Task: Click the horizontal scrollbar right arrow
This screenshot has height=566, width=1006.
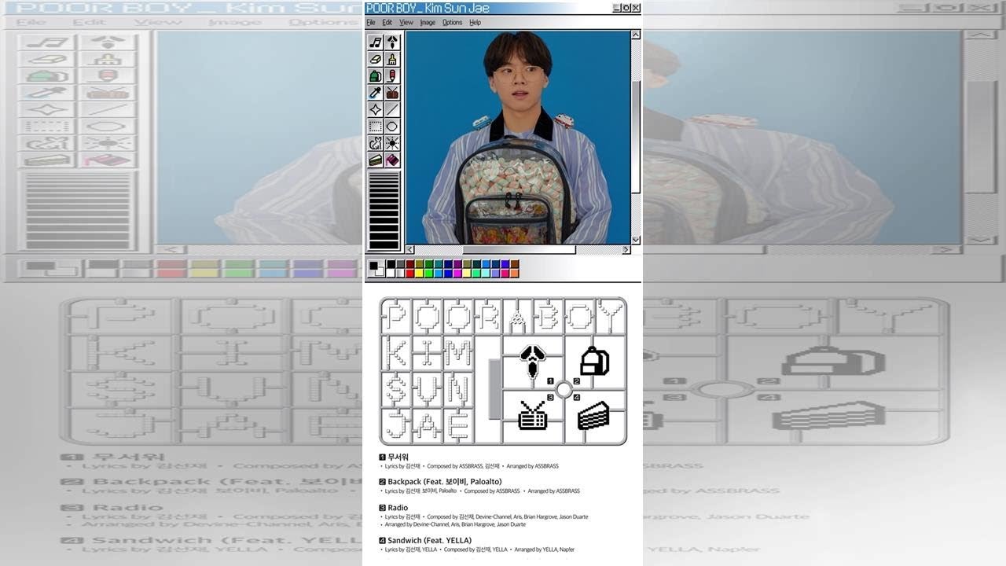Action: tap(626, 250)
